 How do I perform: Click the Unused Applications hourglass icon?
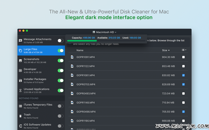(20, 90)
